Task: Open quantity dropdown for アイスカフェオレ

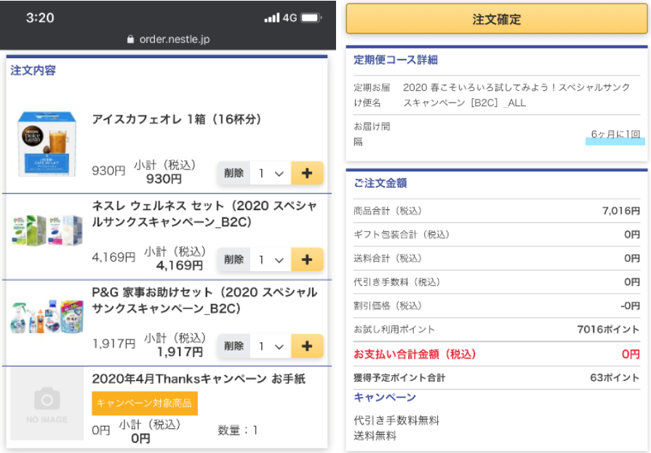Action: [271, 173]
